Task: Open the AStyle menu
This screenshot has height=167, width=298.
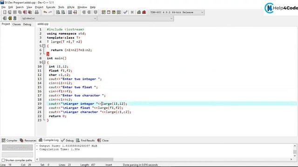Action: pyautogui.click(x=71, y=7)
